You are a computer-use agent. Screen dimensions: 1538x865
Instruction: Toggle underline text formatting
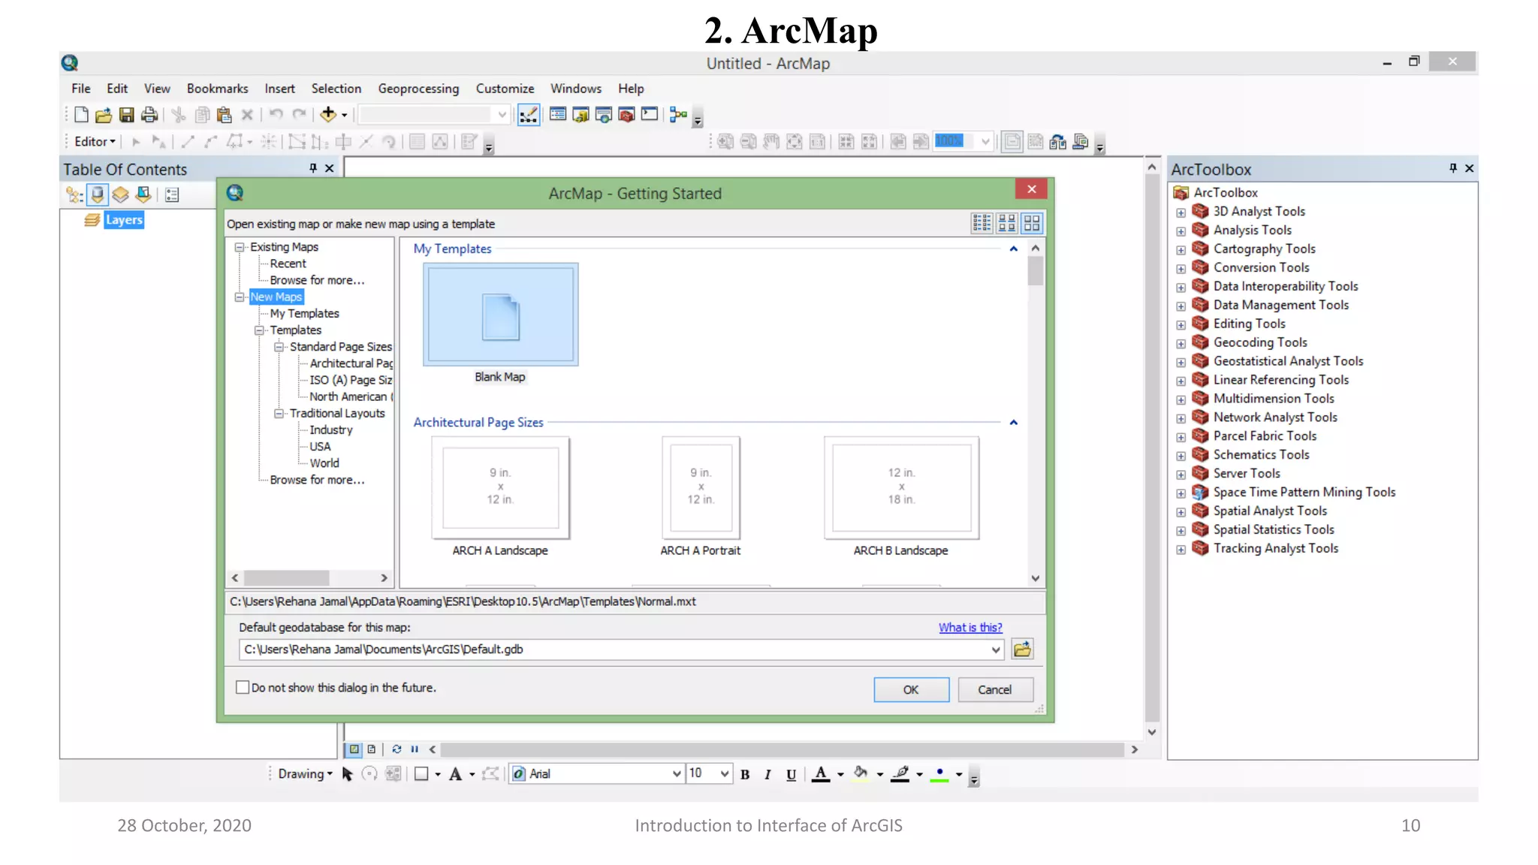point(791,775)
